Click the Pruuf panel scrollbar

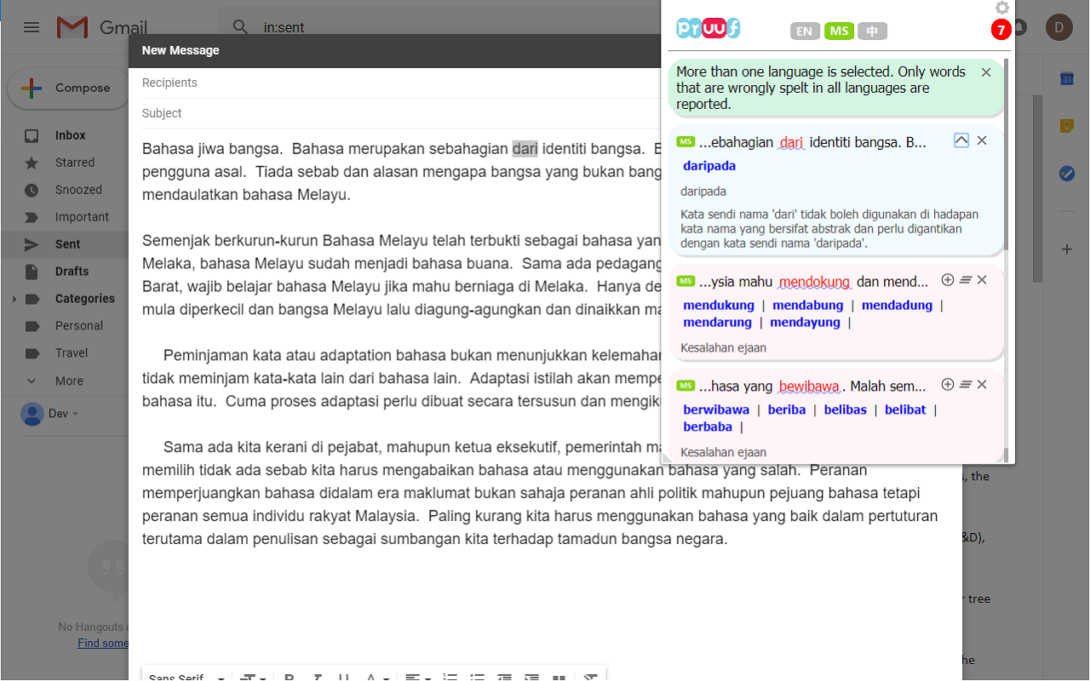point(1007,153)
